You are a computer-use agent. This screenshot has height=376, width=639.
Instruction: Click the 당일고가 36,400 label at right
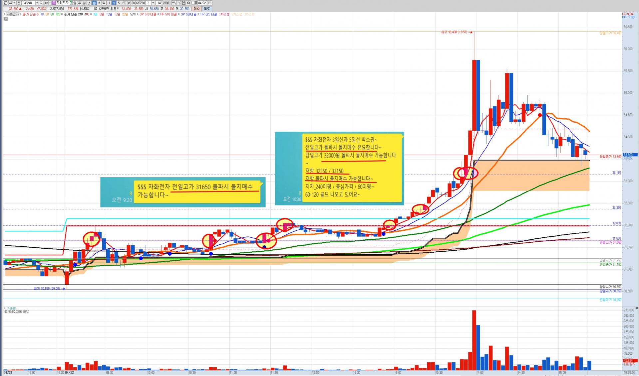pos(610,33)
